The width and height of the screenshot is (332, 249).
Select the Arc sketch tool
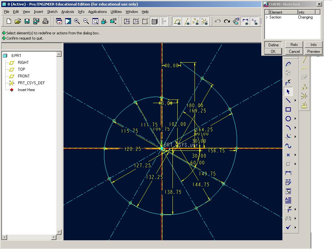(x=288, y=128)
